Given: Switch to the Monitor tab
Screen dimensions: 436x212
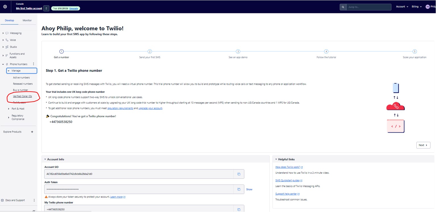Looking at the screenshot, I should click(x=27, y=20).
